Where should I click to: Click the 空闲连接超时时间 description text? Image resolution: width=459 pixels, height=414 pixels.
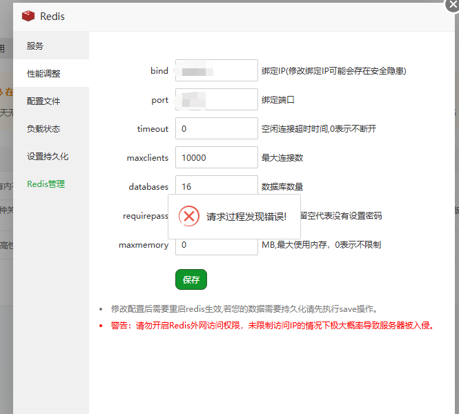319,129
